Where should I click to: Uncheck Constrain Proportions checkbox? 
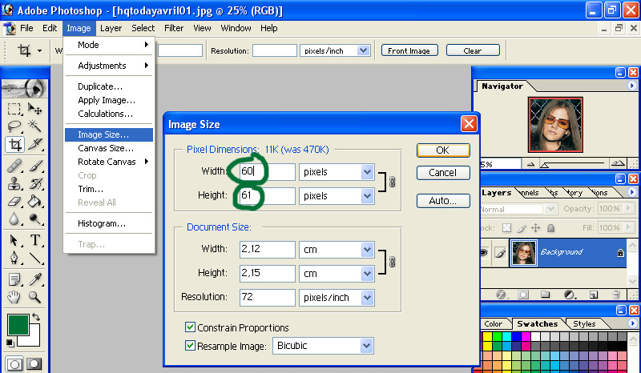click(190, 327)
